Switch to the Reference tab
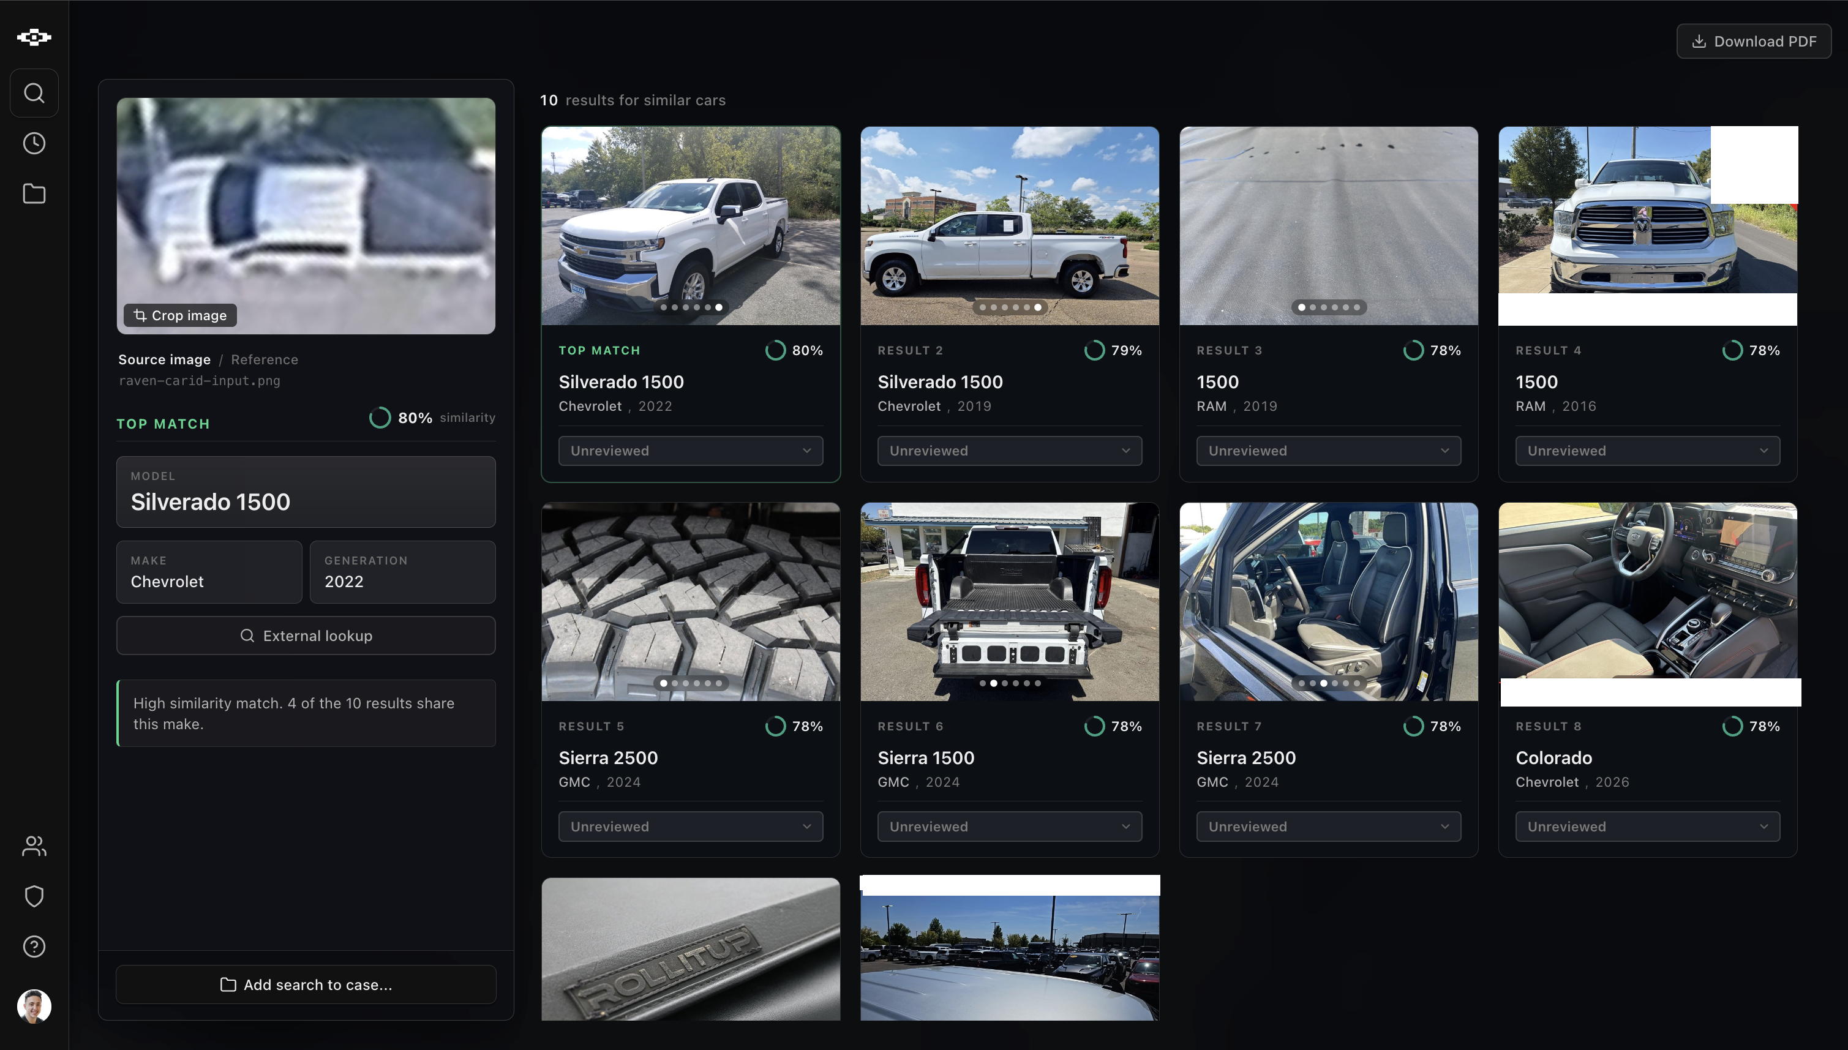The height and width of the screenshot is (1050, 1848). pos(265,359)
